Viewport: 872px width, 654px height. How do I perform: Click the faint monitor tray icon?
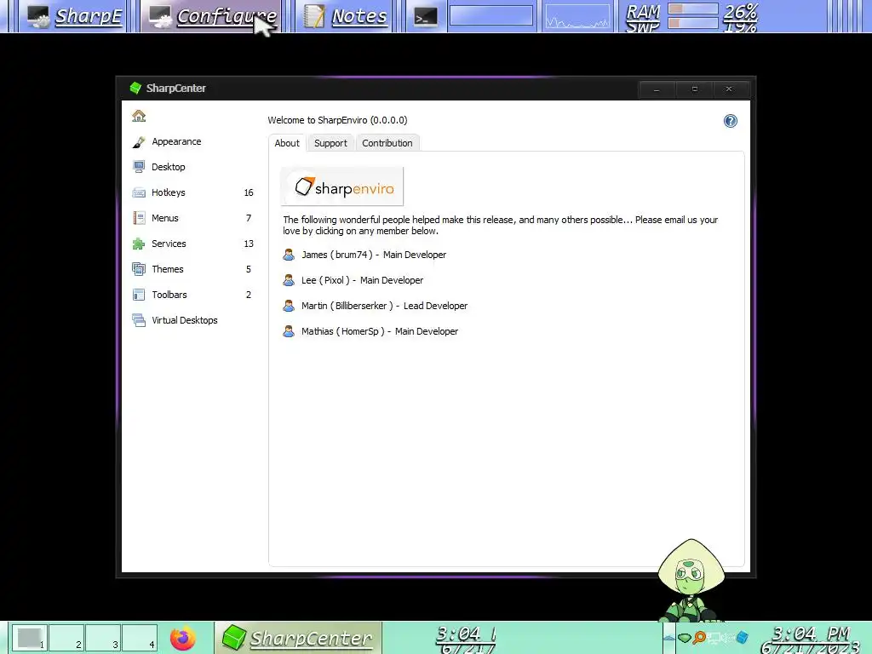[714, 637]
